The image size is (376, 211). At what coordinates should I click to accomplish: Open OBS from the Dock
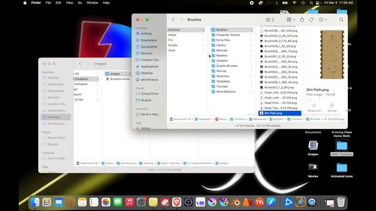[x=189, y=202]
